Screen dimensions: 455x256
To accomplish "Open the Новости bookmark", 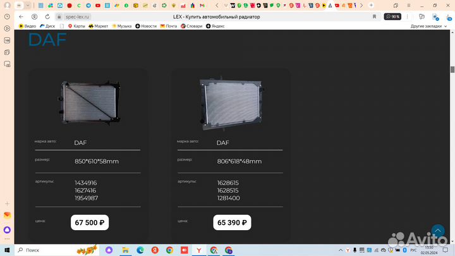I will (x=146, y=26).
